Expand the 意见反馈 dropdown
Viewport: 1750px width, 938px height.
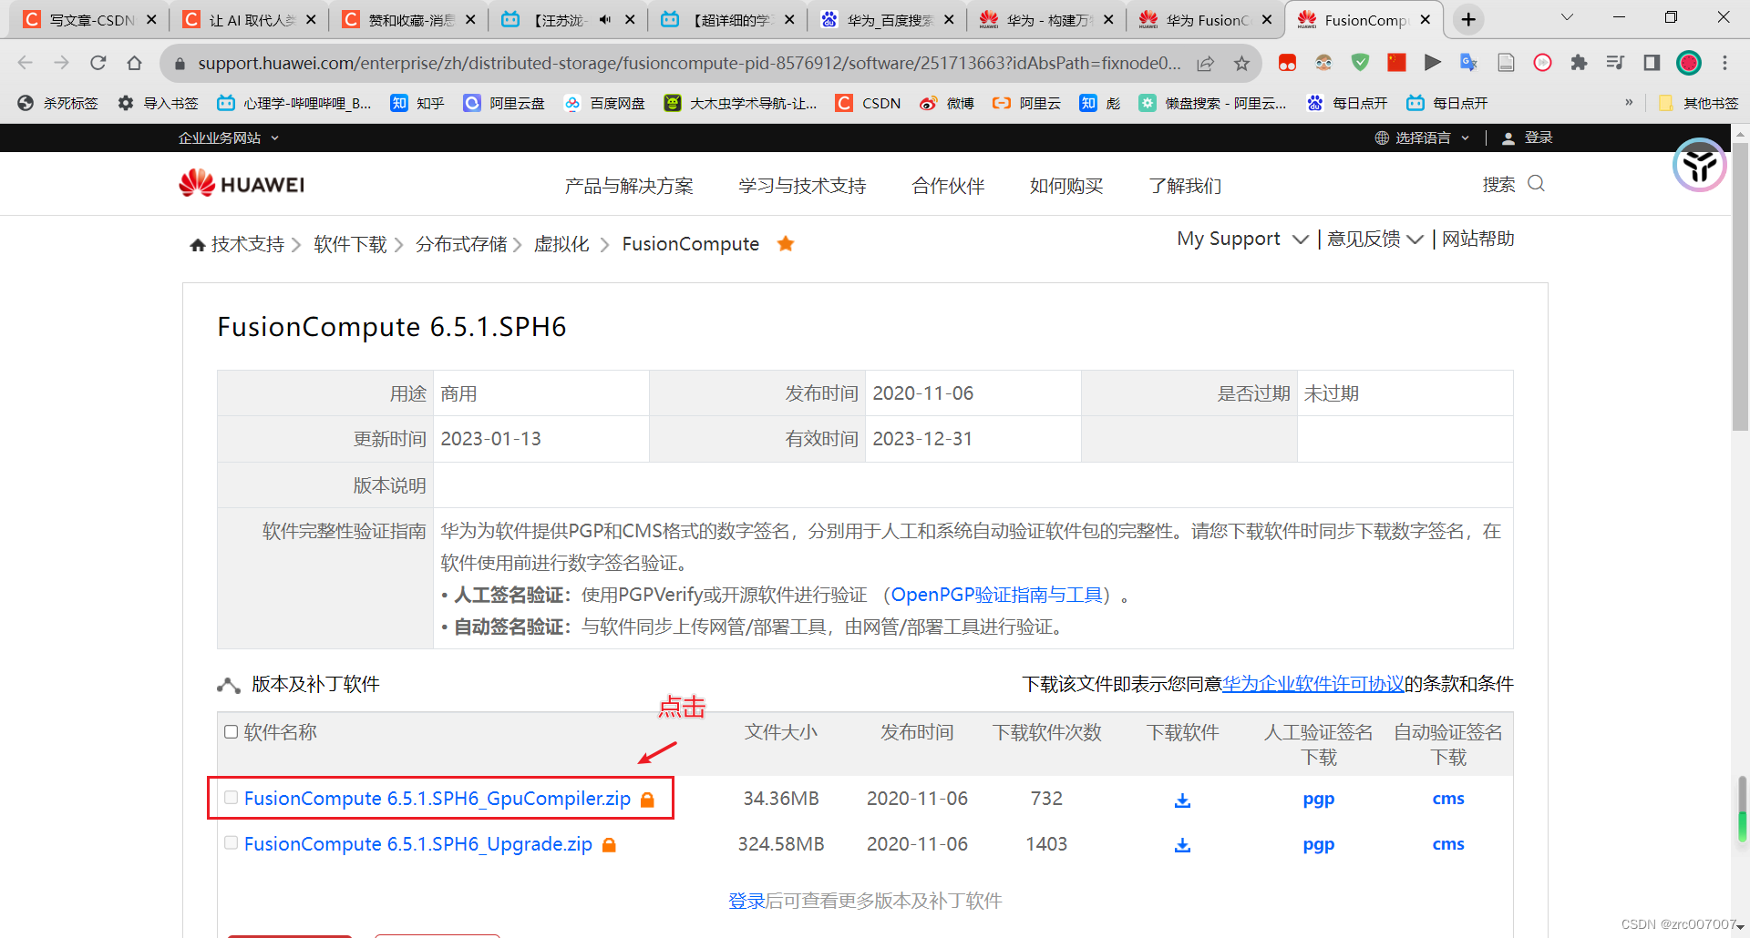1374,239
